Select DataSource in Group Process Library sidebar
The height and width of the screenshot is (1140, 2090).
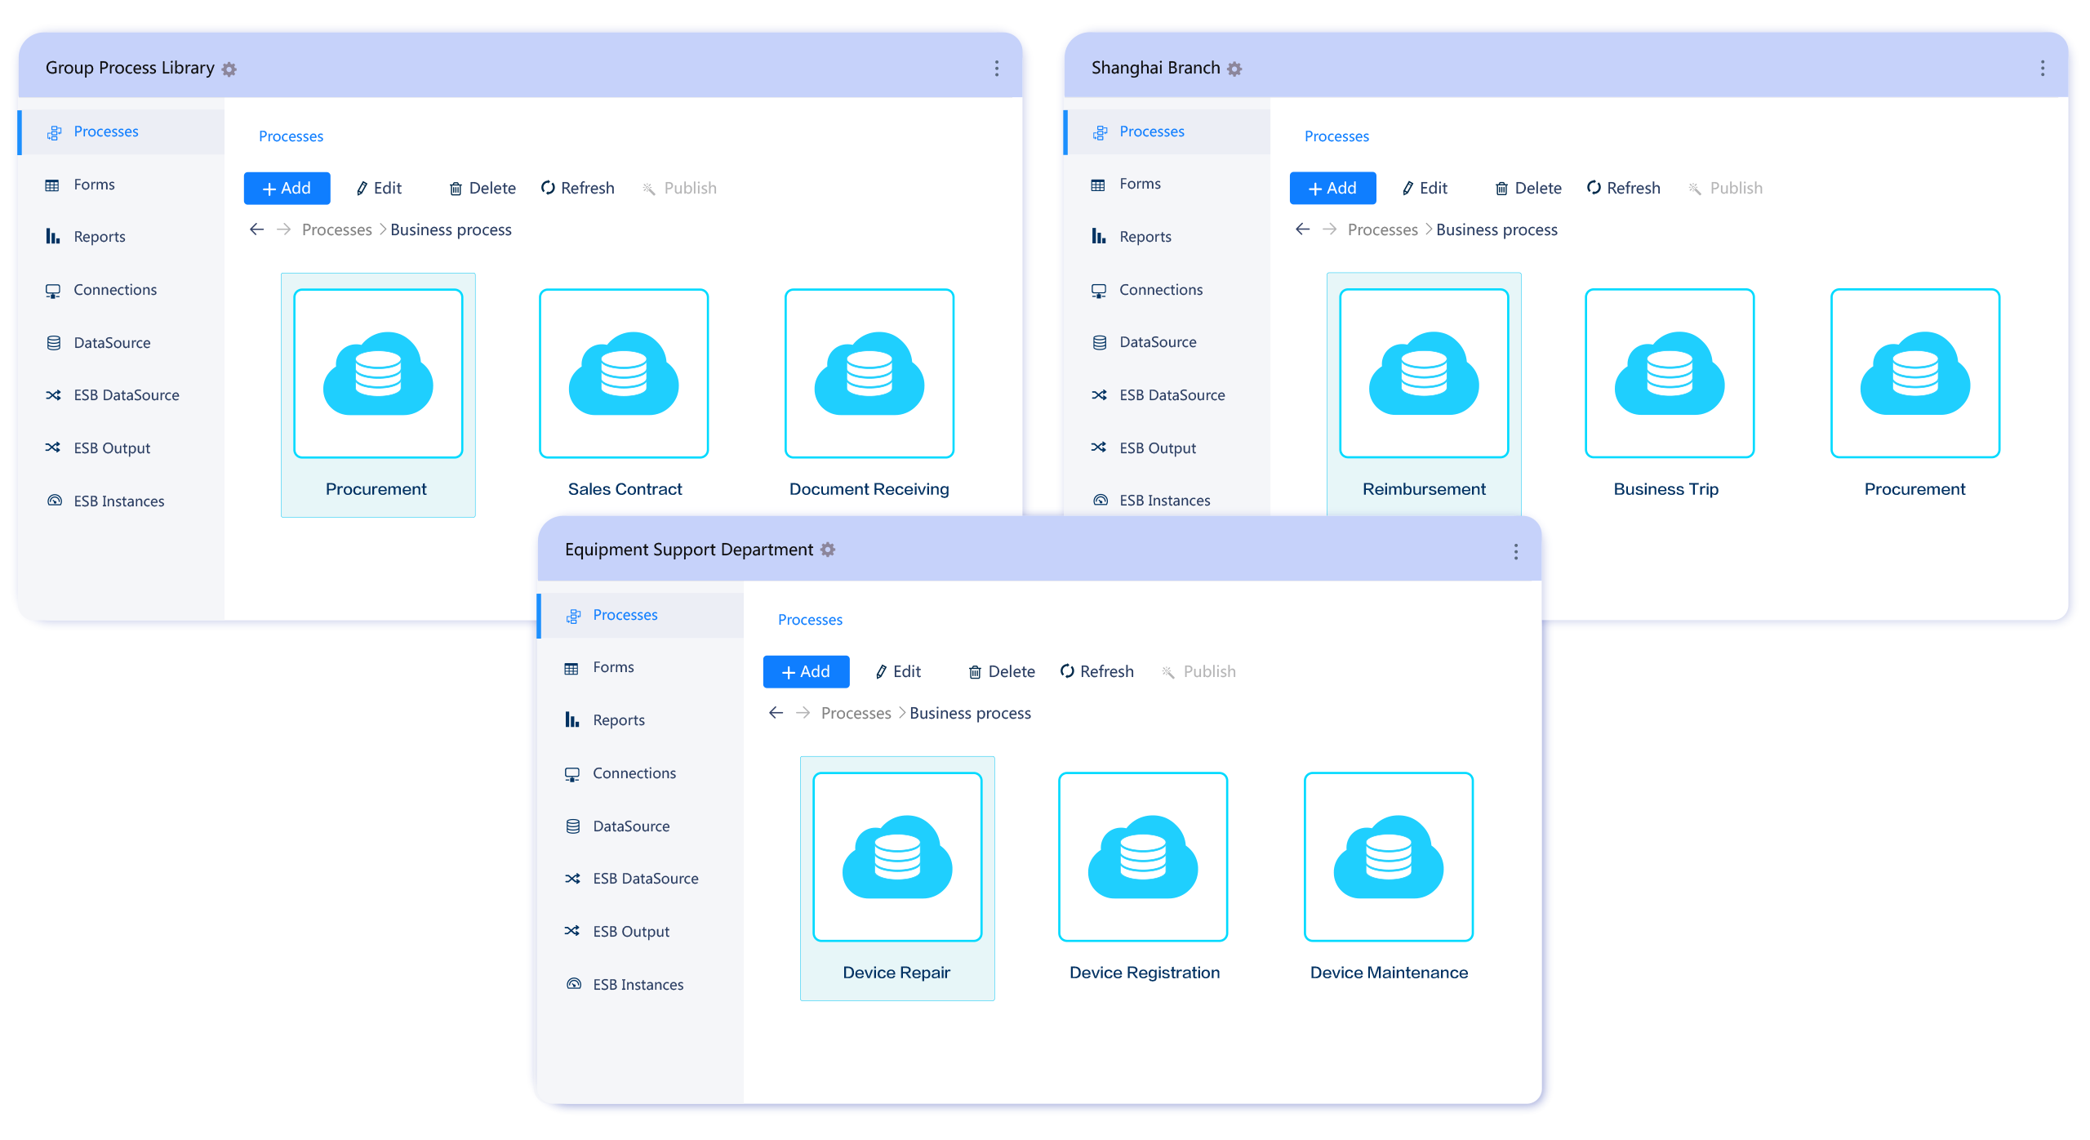pos(111,342)
